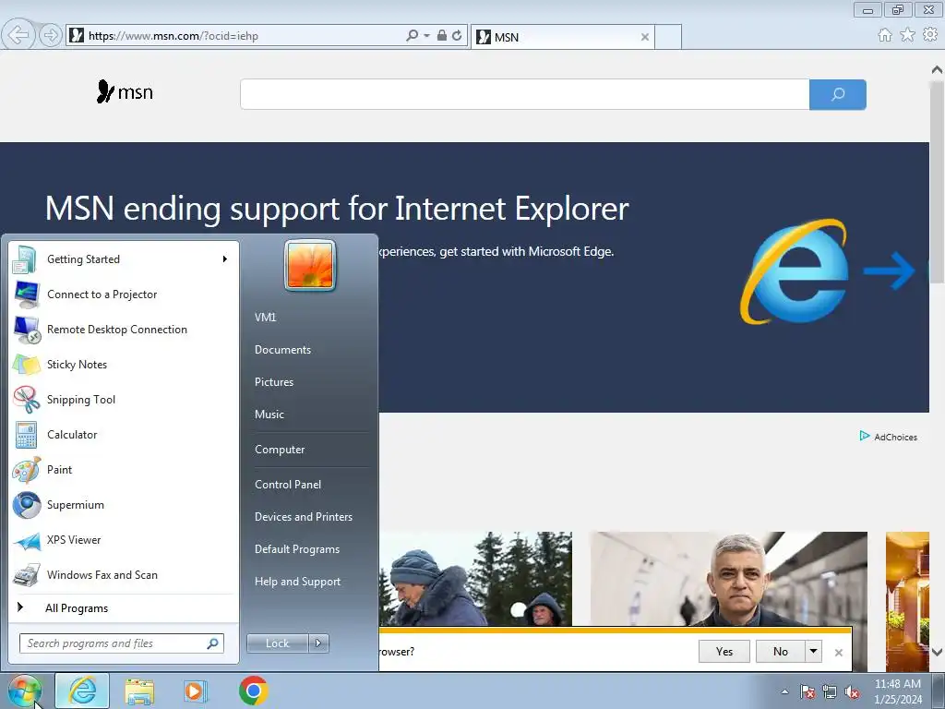This screenshot has height=709, width=945.
Task: Launch Windows Media Player from taskbar
Action: [196, 691]
